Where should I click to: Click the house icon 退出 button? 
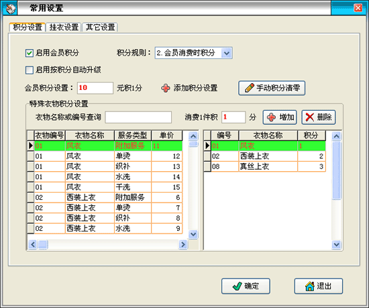pyautogui.click(x=319, y=286)
